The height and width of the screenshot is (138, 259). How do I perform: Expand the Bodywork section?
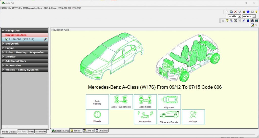point(25,44)
